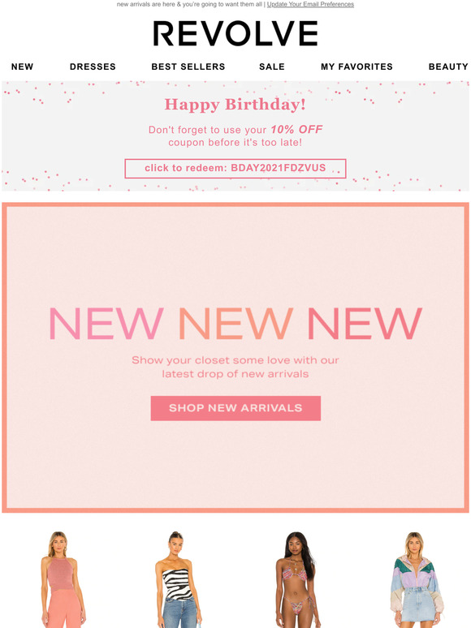Select the printed bikini product
The image size is (471, 628).
click(296, 579)
